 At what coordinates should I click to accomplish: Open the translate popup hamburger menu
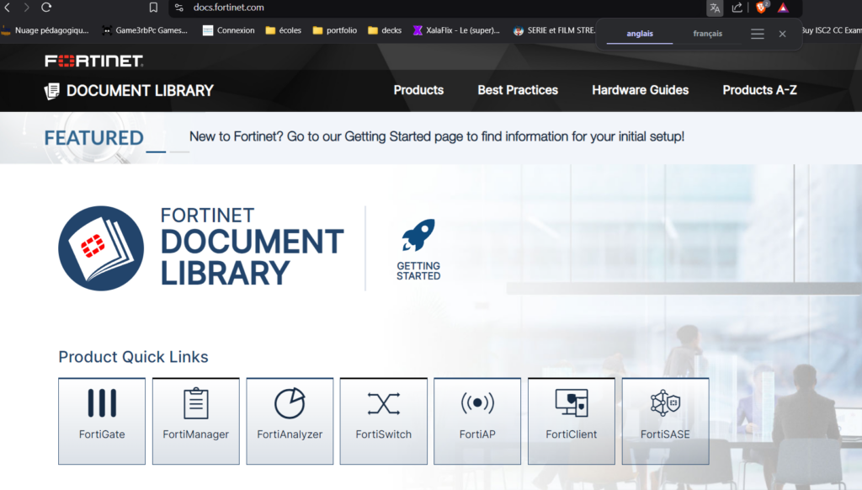(758, 34)
